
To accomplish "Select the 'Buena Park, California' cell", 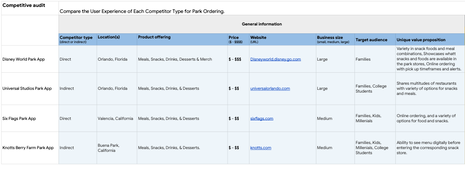I will pos(117,148).
